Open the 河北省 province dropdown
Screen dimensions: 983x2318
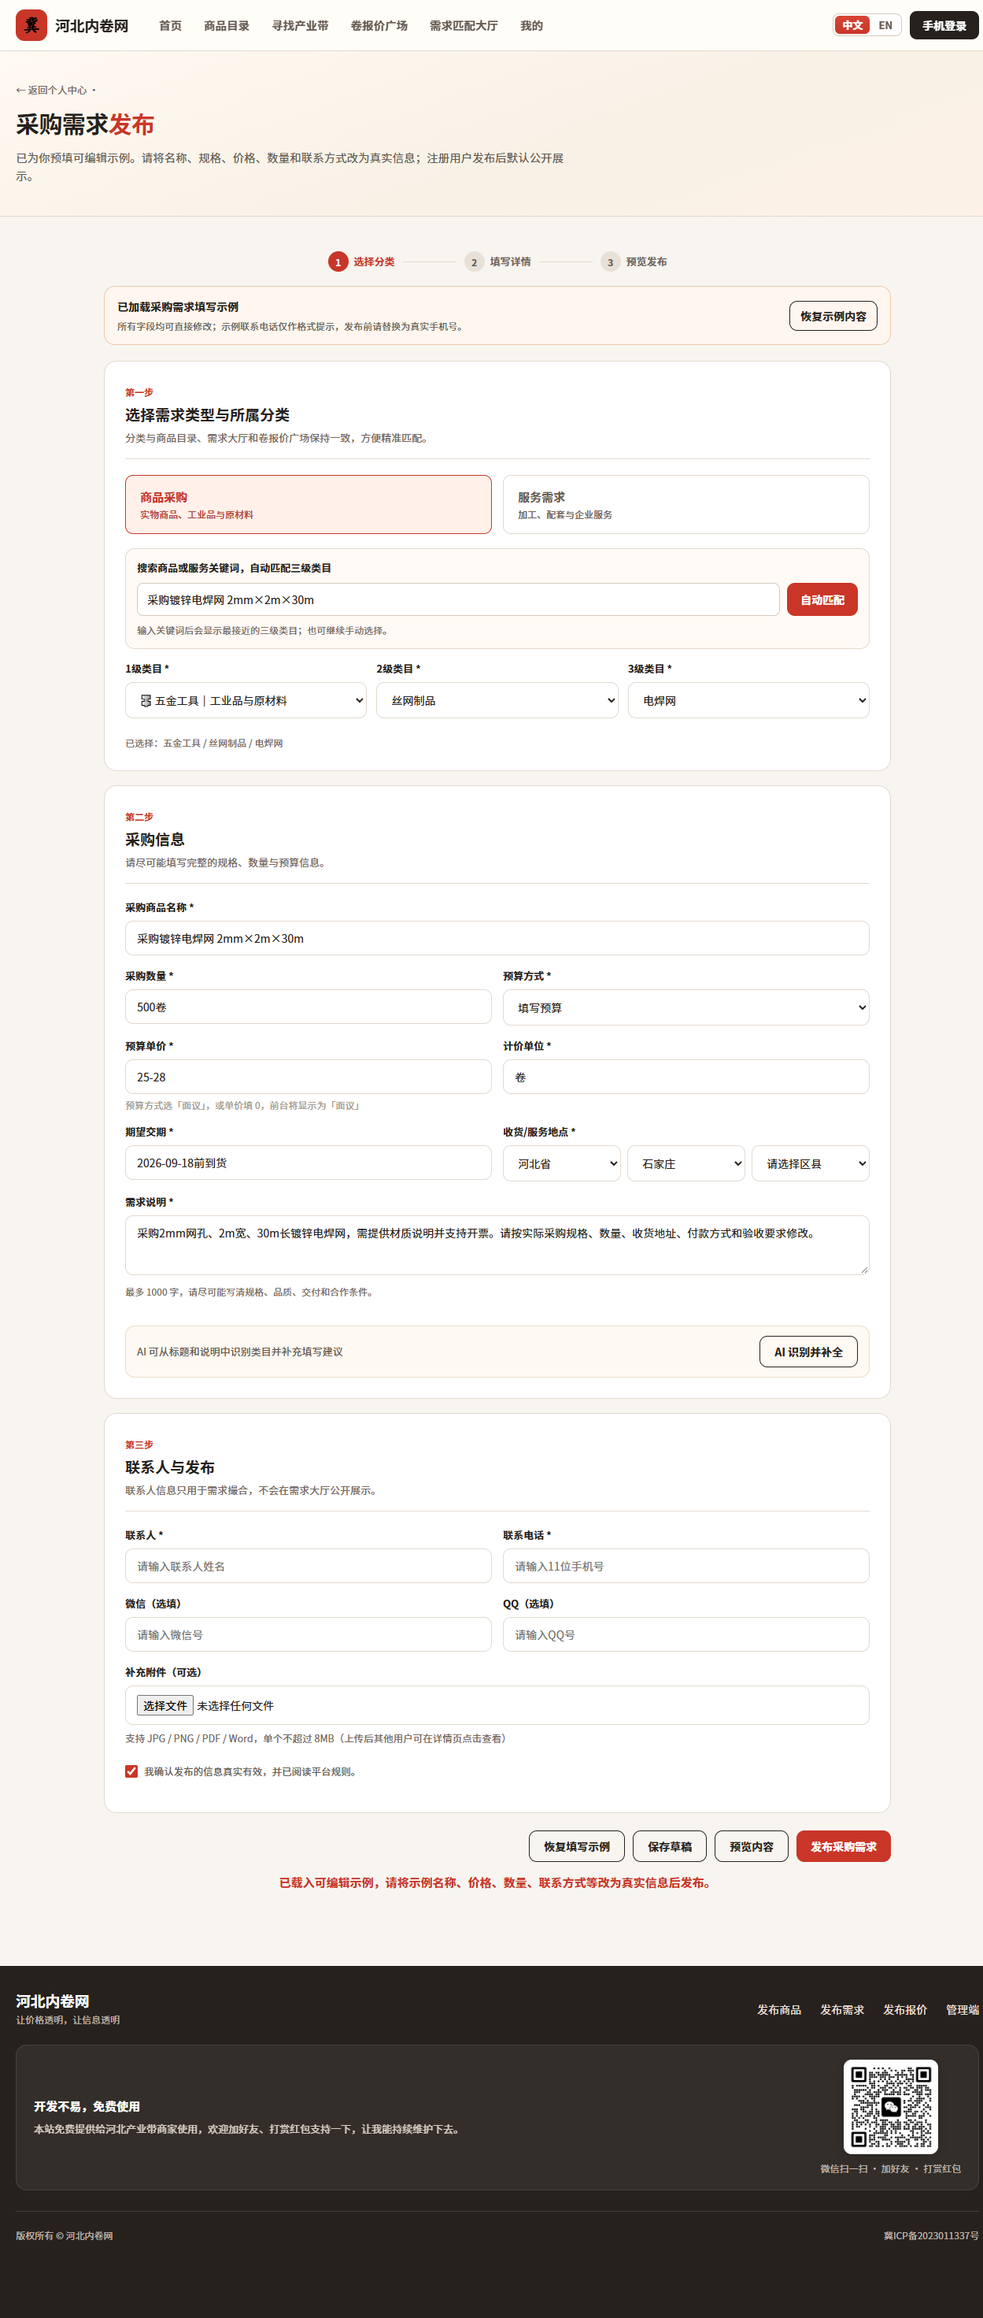[x=561, y=1163]
